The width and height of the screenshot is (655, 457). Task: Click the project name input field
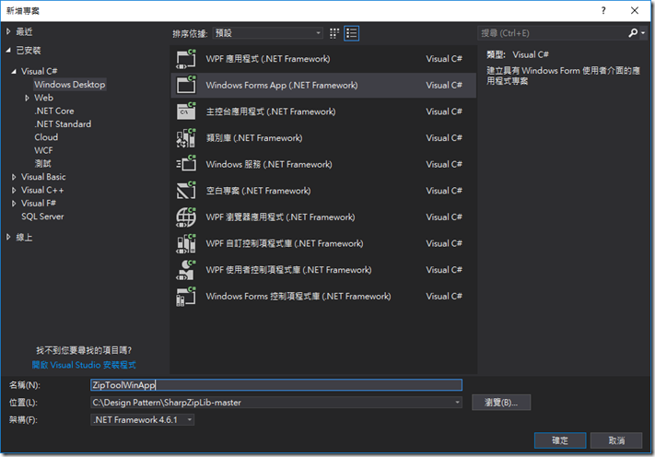coord(276,385)
